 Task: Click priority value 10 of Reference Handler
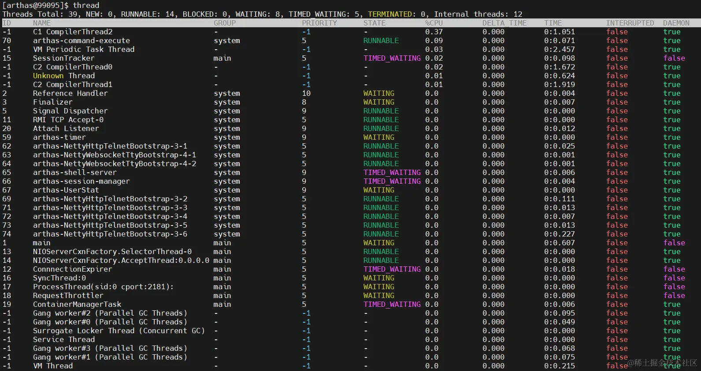click(306, 93)
